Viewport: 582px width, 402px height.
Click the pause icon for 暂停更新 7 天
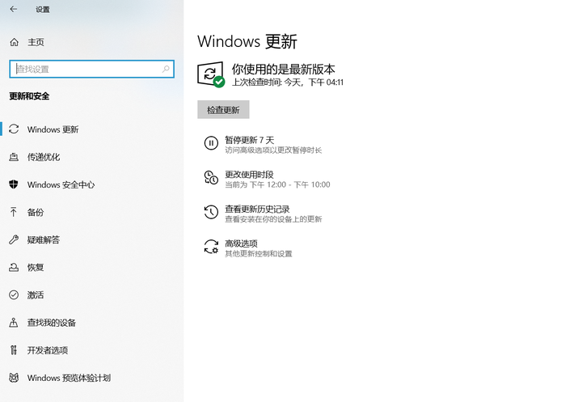pos(211,143)
